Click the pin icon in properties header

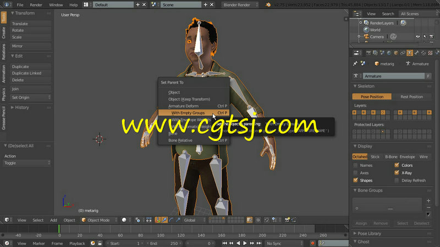click(355, 64)
